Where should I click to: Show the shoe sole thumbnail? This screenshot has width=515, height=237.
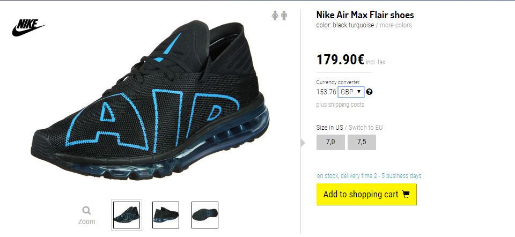point(205,215)
